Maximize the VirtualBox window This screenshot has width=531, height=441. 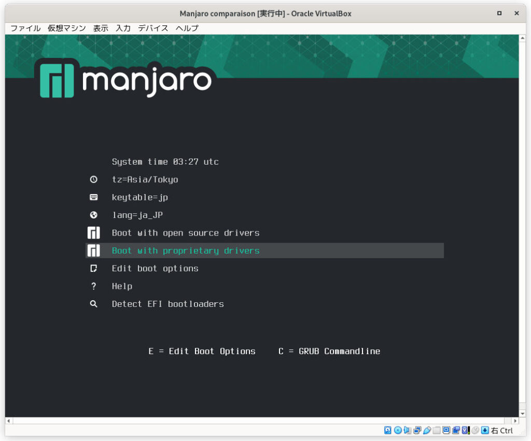(x=499, y=13)
